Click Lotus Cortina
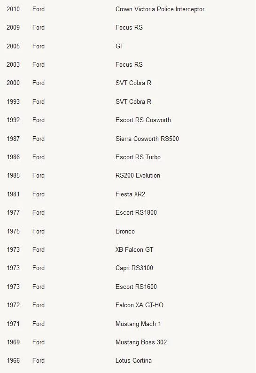 click(x=133, y=360)
